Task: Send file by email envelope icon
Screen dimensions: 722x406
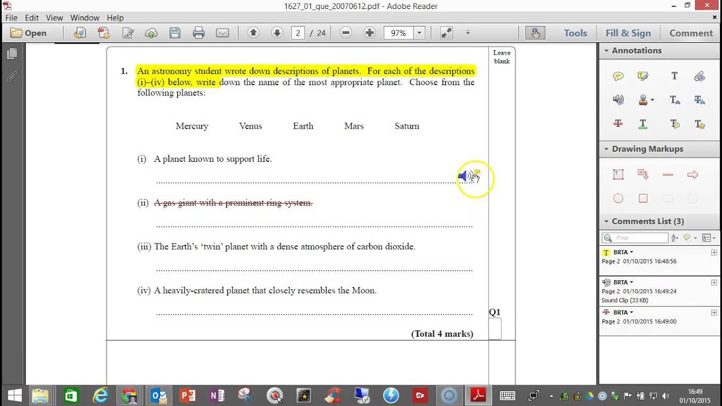Action: (222, 33)
